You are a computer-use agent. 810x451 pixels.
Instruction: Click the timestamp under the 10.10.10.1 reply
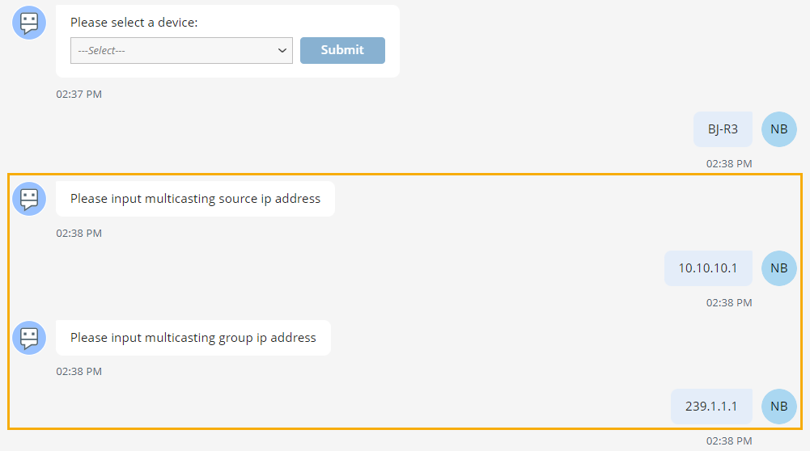[x=729, y=303]
